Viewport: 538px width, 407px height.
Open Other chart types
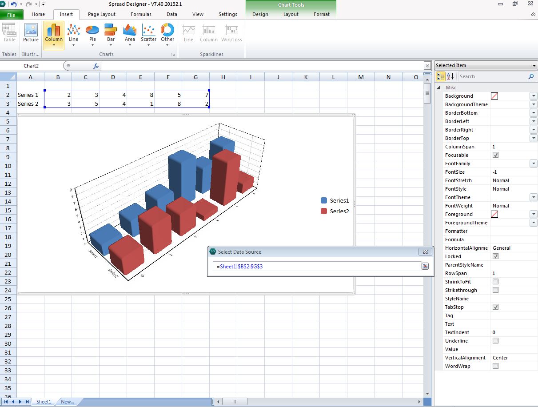click(x=167, y=35)
